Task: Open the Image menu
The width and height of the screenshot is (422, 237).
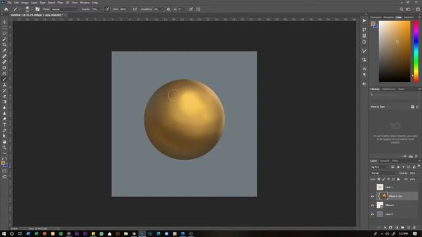Action: pos(25,3)
